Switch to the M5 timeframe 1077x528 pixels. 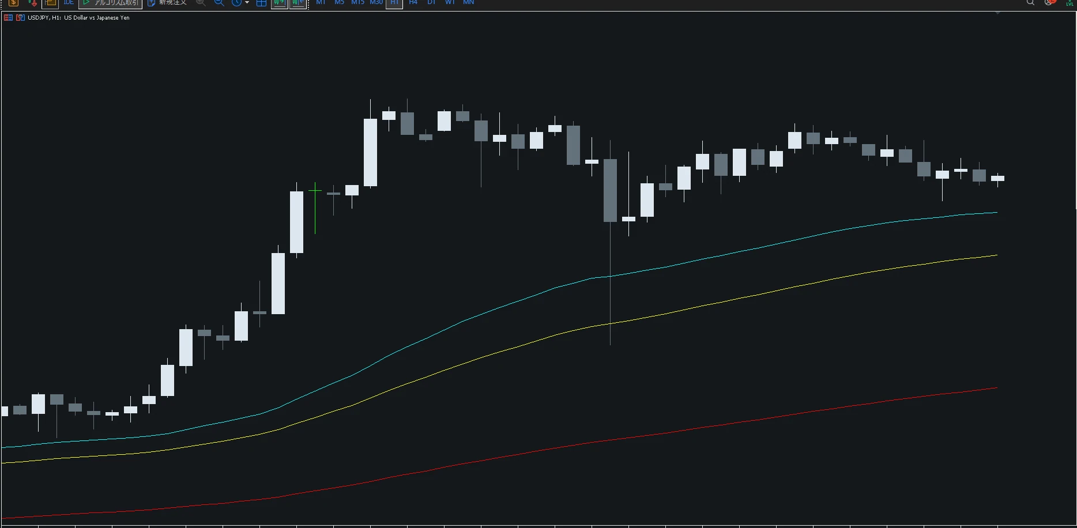point(340,2)
